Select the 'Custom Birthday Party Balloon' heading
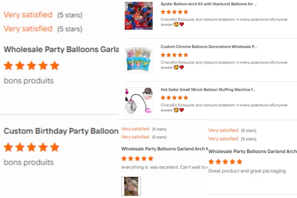The height and width of the screenshot is (198, 297). (61, 131)
